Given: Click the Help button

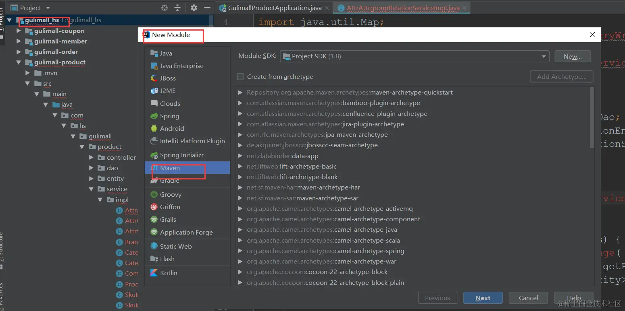Looking at the screenshot, I should (574, 298).
